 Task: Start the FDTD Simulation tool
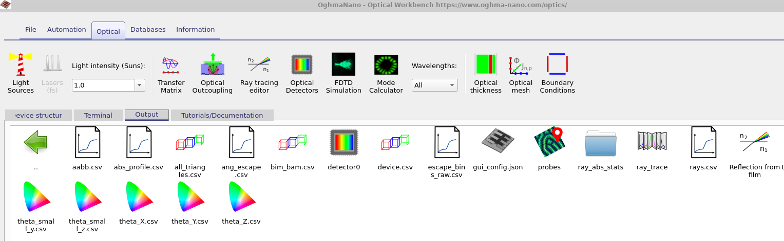[x=343, y=73]
